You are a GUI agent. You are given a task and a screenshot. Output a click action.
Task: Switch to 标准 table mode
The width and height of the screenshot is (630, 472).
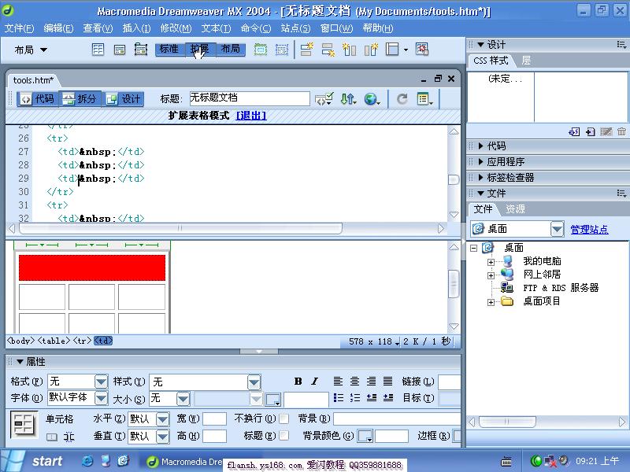point(169,50)
